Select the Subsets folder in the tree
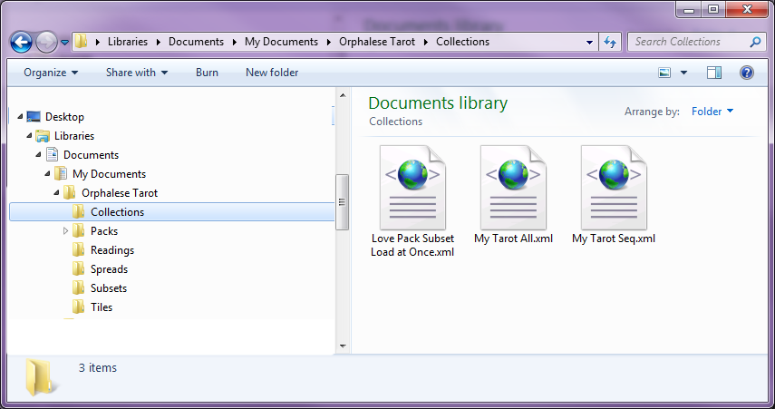 (x=109, y=288)
